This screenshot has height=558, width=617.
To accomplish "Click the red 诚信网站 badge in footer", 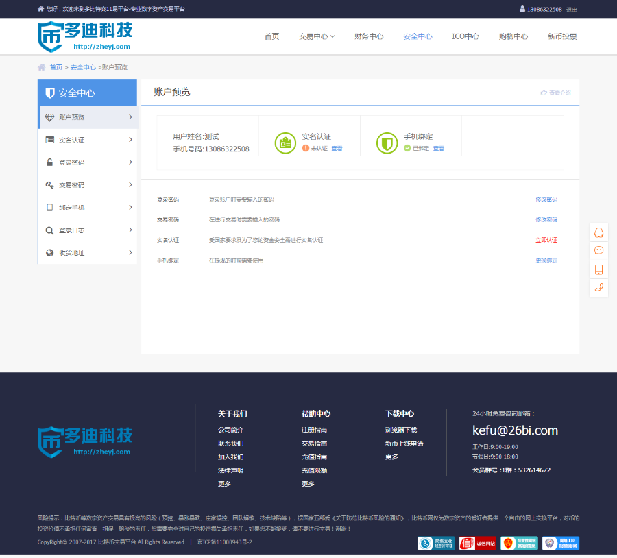I will coord(478,544).
